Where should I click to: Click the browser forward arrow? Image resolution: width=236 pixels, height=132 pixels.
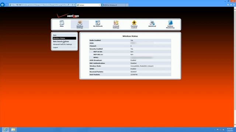pos(7,5)
